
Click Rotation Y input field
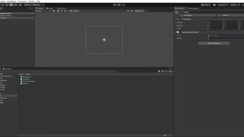231,25
